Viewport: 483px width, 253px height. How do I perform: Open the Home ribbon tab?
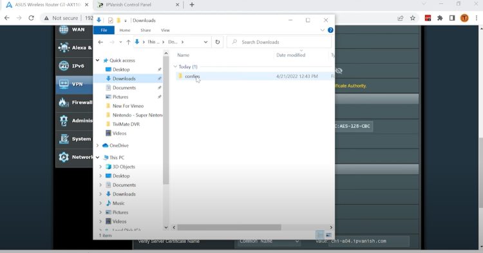tap(125, 30)
